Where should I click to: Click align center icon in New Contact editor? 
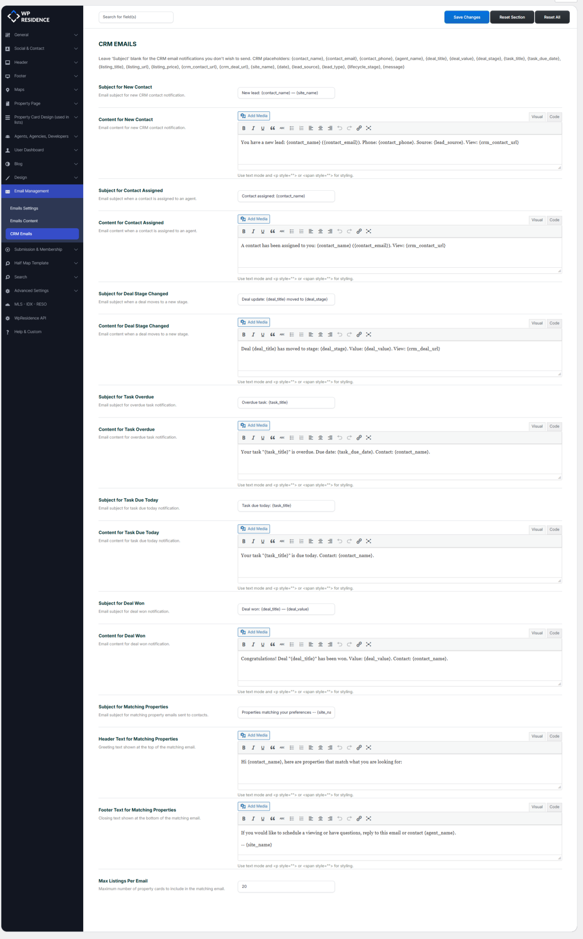click(320, 128)
